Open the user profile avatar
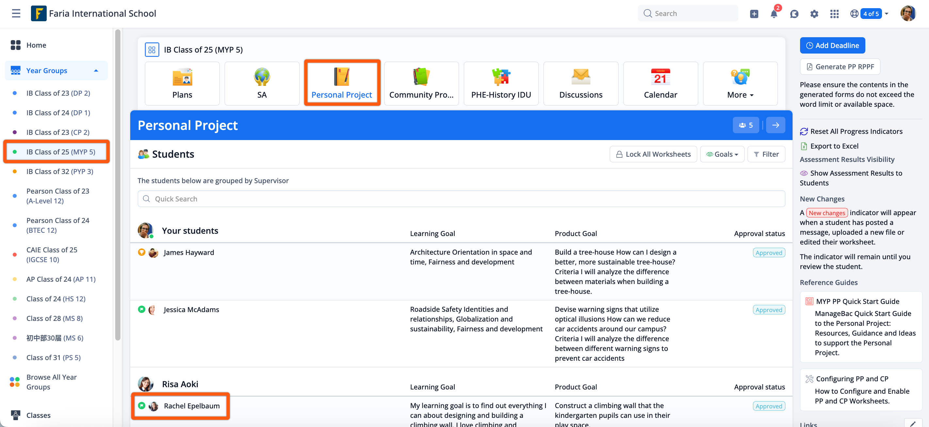Image resolution: width=929 pixels, height=427 pixels. point(908,13)
